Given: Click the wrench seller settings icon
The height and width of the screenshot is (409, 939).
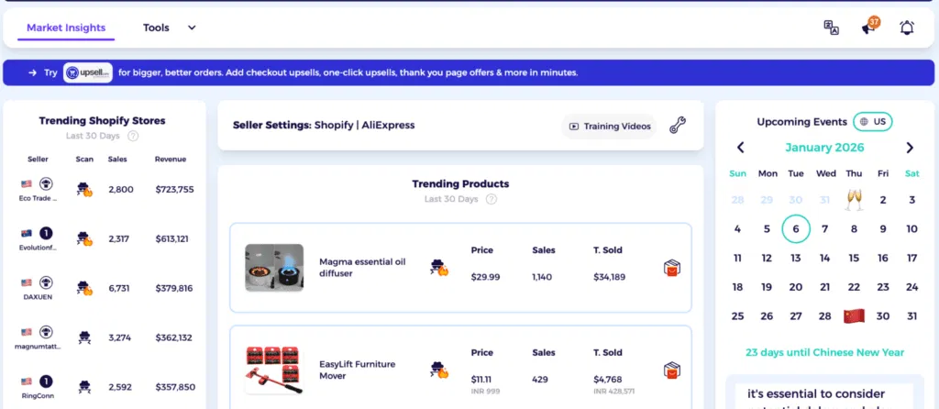Looking at the screenshot, I should (x=678, y=125).
